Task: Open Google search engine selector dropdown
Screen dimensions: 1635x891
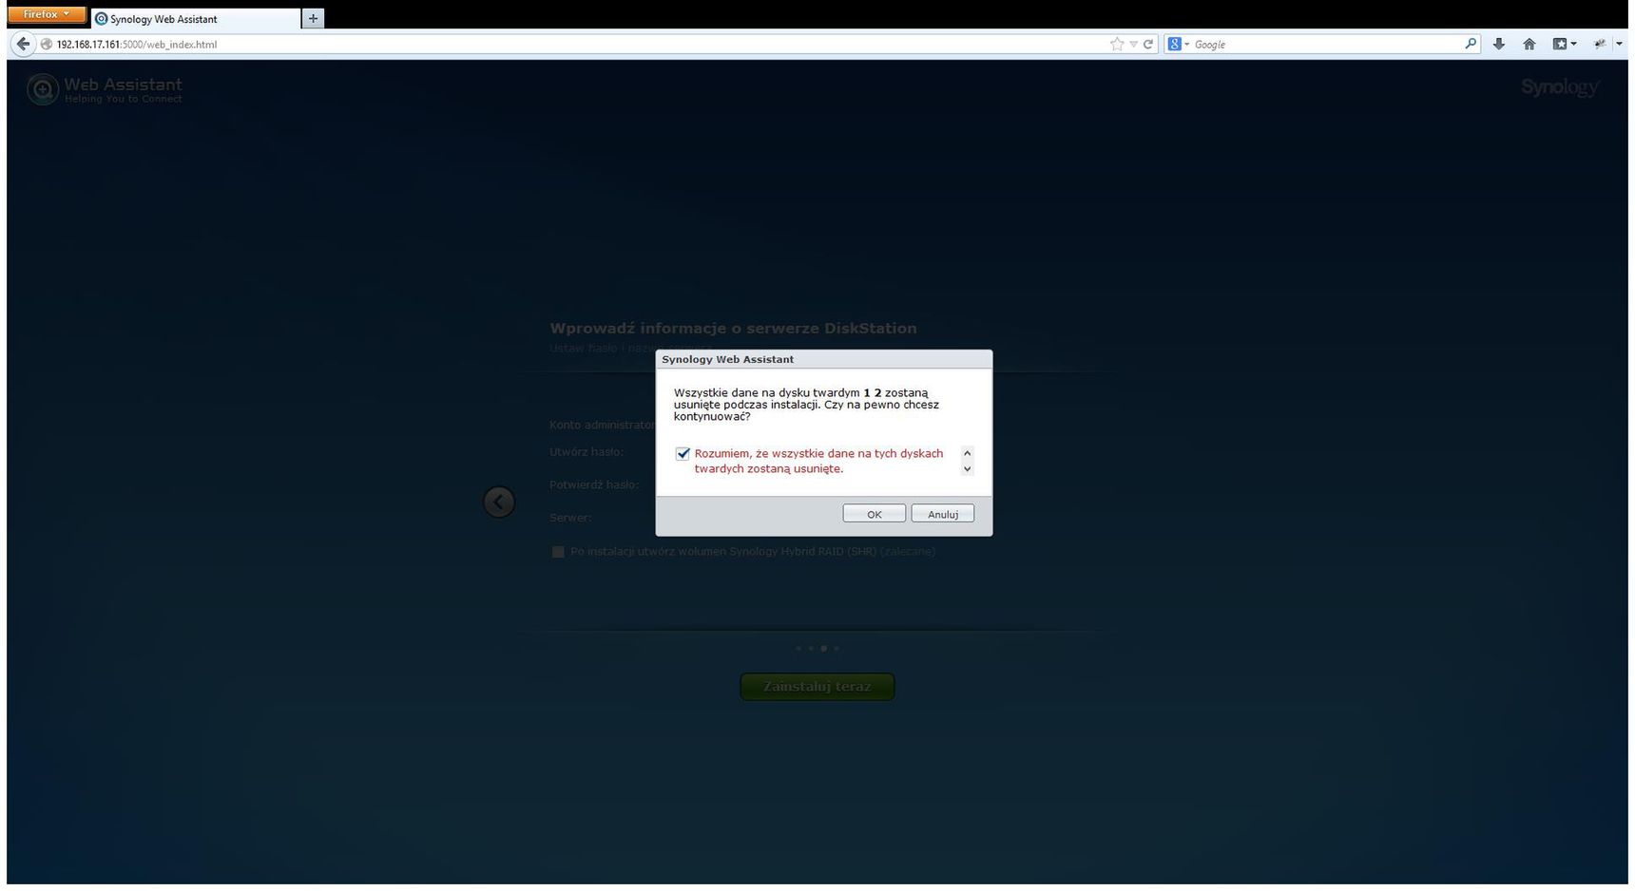Action: [1179, 44]
